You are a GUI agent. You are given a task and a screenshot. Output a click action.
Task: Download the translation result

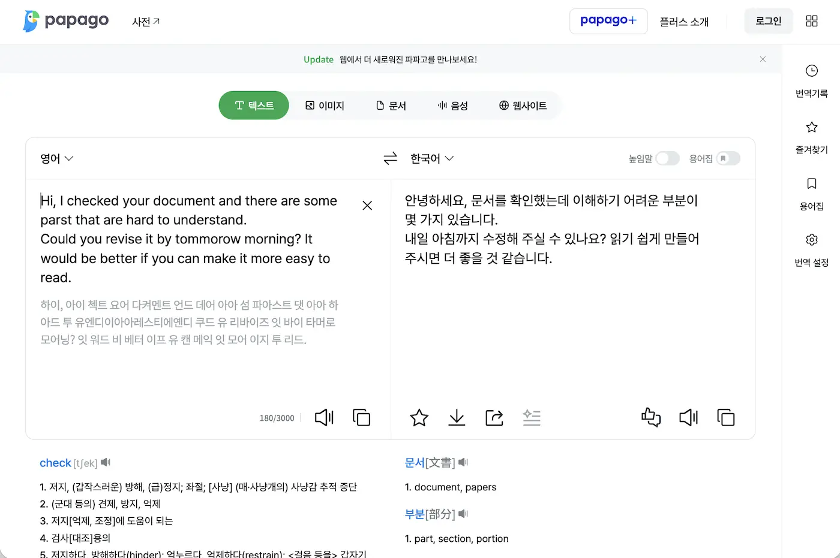pos(457,417)
